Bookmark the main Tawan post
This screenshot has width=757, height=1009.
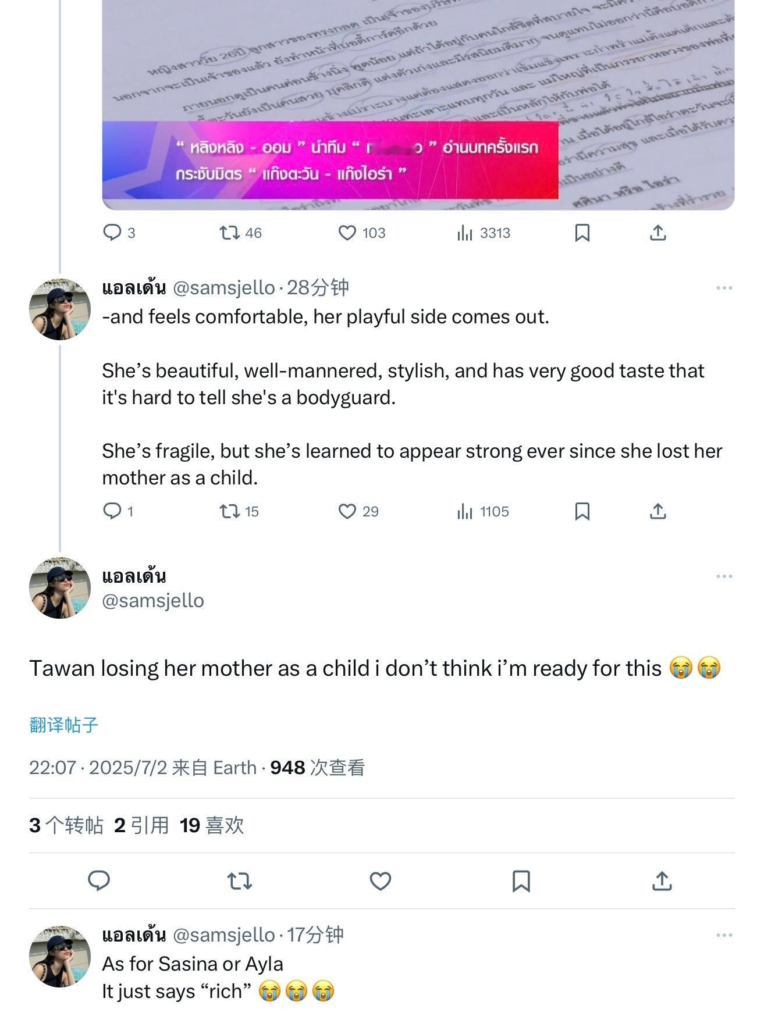pyautogui.click(x=521, y=881)
